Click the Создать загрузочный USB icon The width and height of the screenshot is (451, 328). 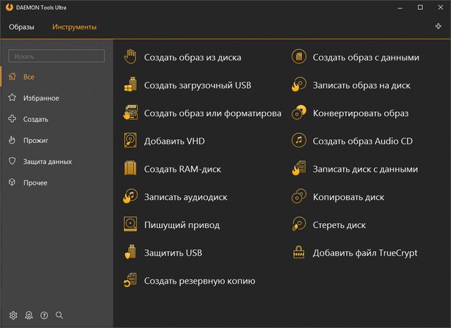pos(130,85)
